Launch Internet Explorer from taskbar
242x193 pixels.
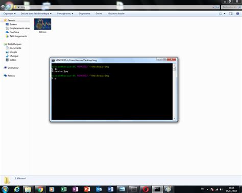[17, 189]
